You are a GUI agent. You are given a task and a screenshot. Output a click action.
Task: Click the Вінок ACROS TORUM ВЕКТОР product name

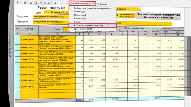click(x=57, y=40)
